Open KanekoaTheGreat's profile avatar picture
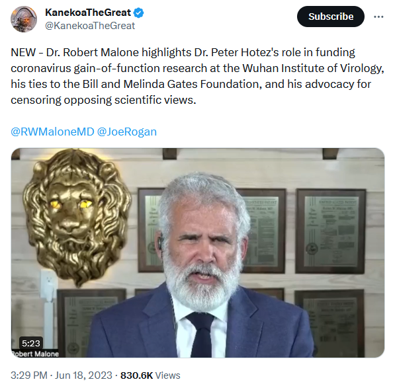 click(24, 19)
